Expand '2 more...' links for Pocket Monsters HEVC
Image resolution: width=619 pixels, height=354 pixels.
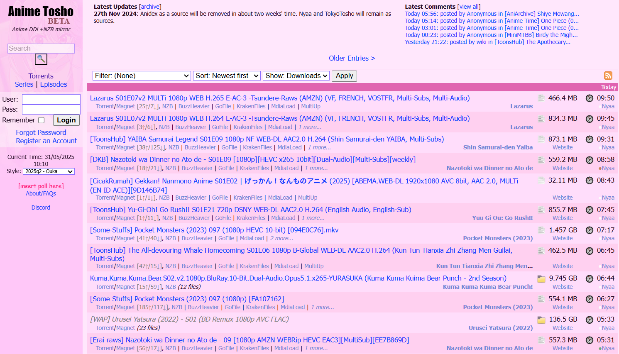pyautogui.click(x=281, y=238)
